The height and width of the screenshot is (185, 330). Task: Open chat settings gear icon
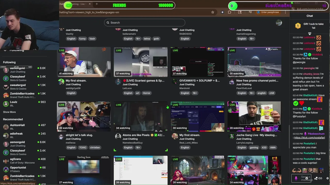click(327, 178)
